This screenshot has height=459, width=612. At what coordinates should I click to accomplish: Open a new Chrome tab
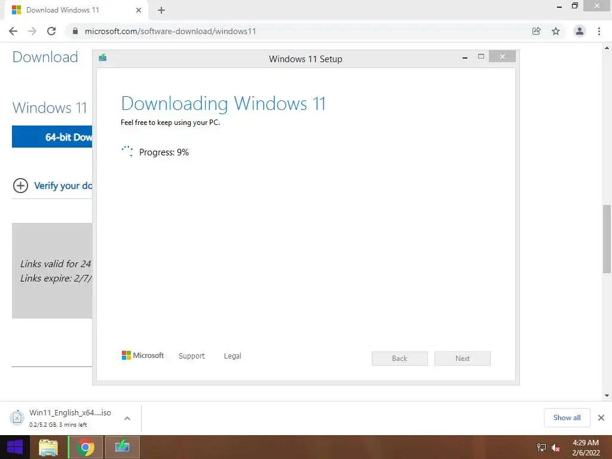161,10
